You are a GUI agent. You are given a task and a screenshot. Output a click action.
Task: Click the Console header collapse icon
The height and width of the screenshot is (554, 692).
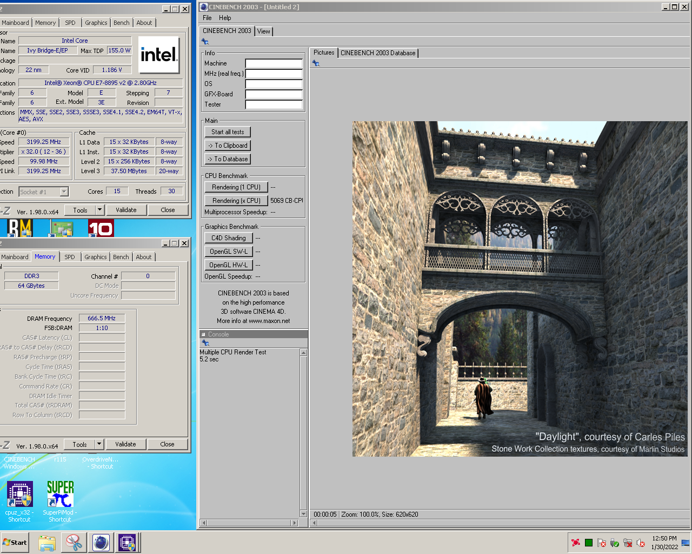click(x=204, y=334)
